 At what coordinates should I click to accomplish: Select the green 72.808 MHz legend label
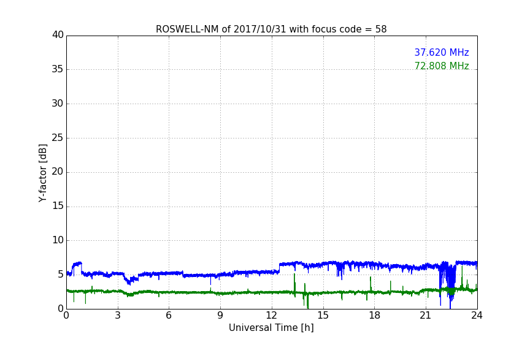[x=442, y=66]
